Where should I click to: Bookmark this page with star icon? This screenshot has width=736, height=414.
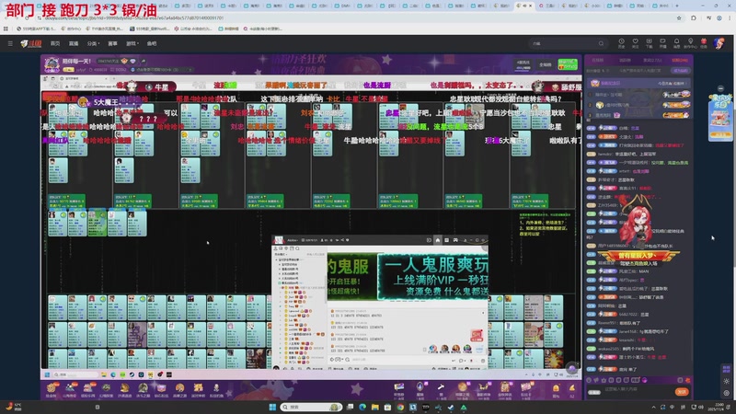(679, 17)
